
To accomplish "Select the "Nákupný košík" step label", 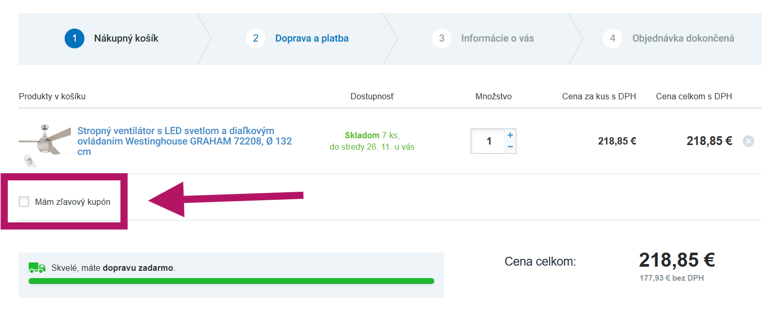I will tap(126, 38).
